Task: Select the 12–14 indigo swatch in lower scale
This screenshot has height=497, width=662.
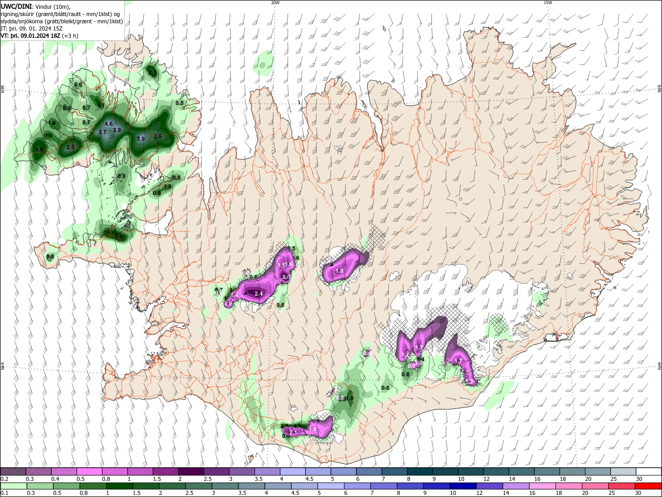Action: point(489,486)
